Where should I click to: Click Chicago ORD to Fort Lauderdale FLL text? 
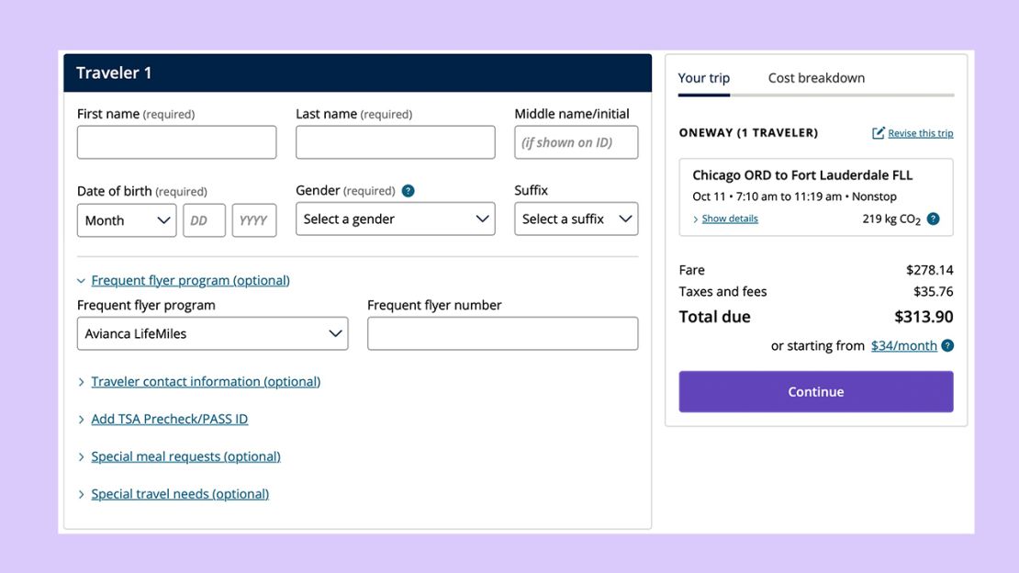point(802,175)
